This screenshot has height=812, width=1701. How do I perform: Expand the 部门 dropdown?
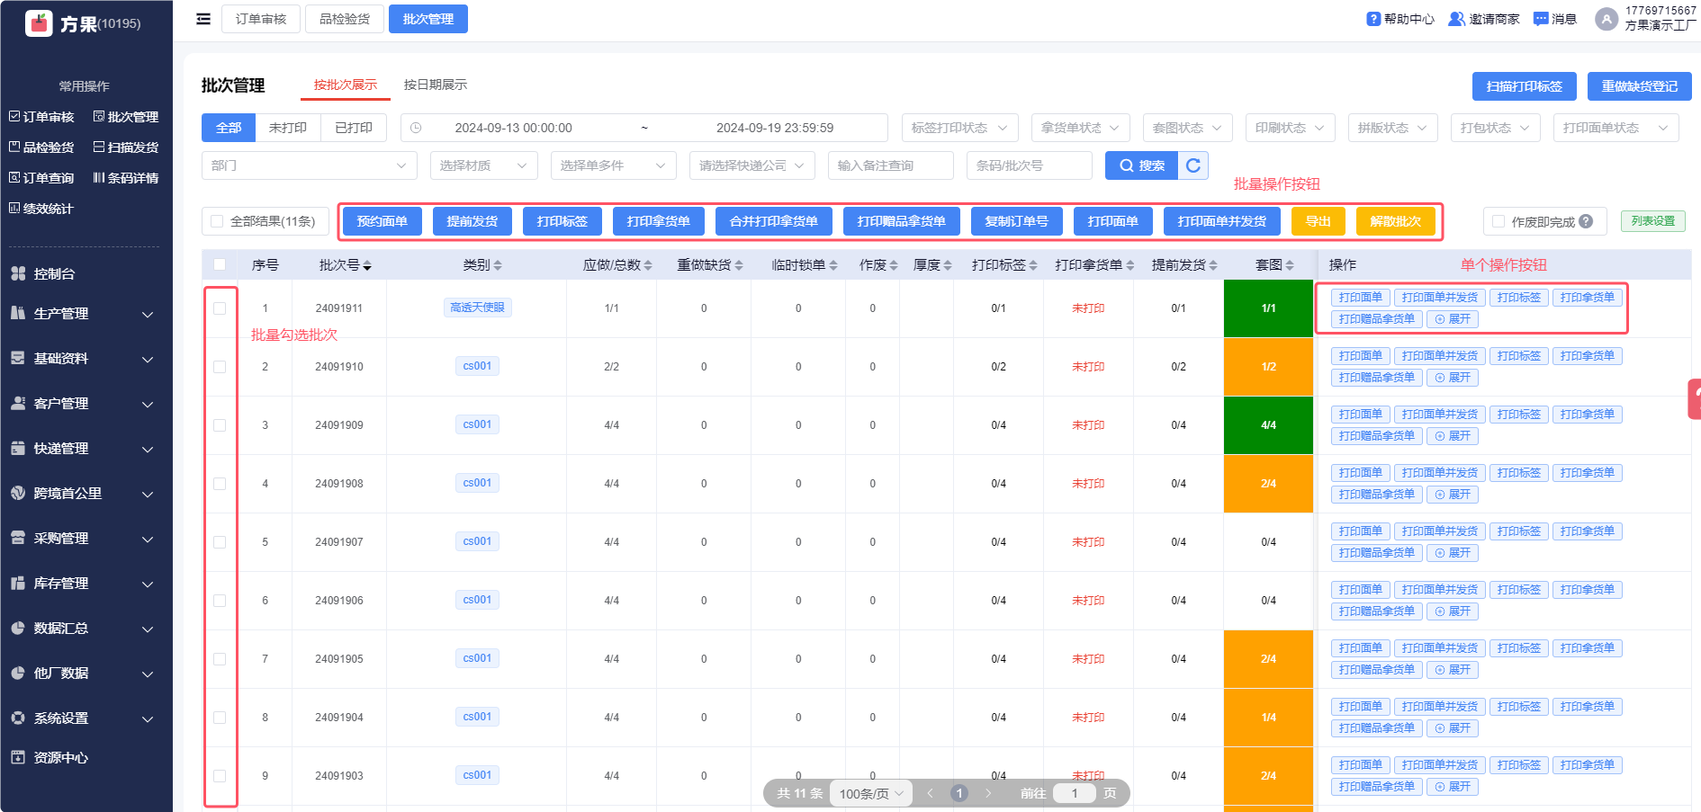point(309,165)
